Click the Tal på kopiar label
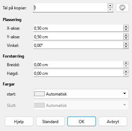The width and height of the screenshot is (132, 131). coord(14,8)
